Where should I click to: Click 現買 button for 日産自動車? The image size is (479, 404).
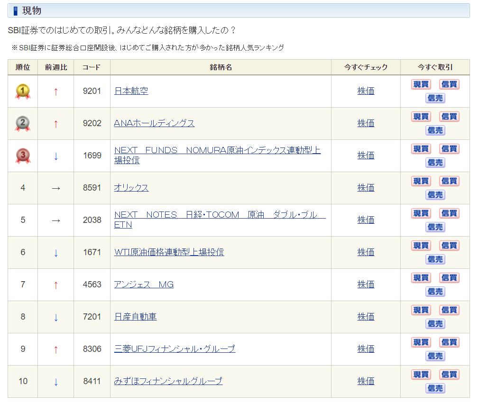[x=421, y=310]
